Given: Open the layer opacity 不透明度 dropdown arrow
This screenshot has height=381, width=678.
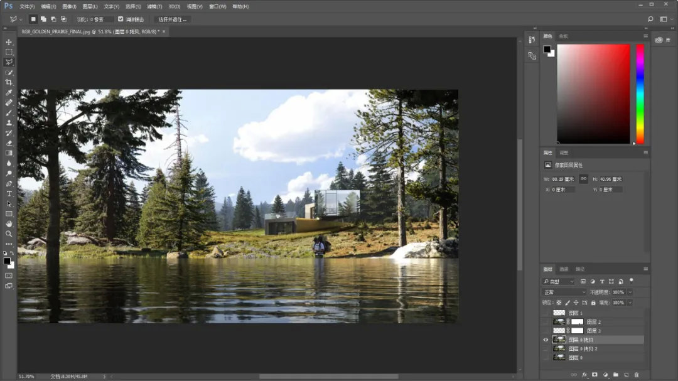Looking at the screenshot, I should [x=630, y=292].
